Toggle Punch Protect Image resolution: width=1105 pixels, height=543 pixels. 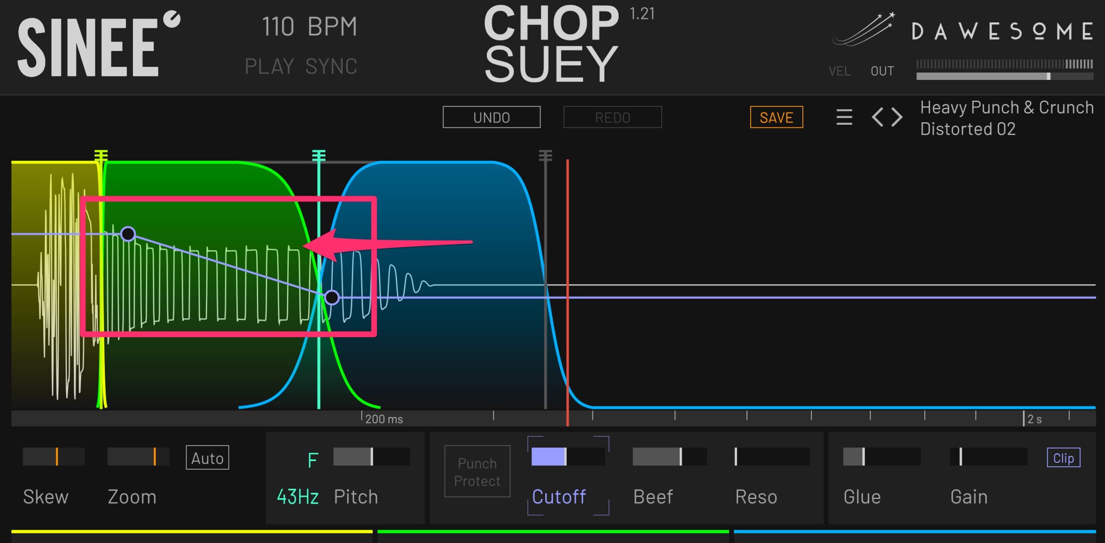coord(477,472)
